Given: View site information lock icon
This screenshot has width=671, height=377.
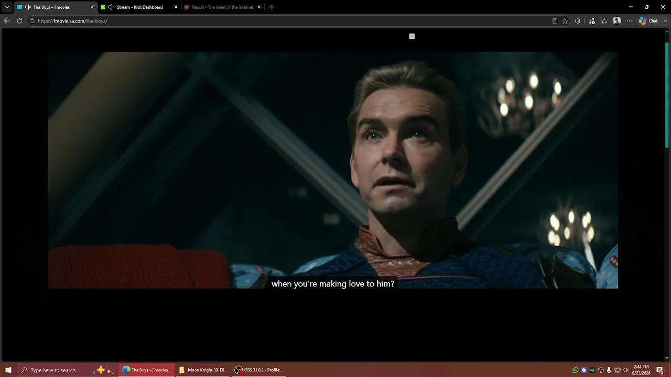Looking at the screenshot, I should tap(32, 21).
